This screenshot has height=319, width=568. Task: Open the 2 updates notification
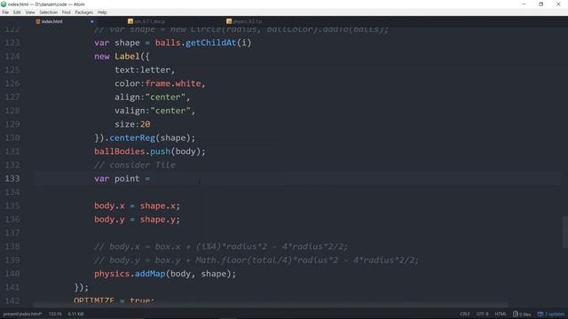[550, 314]
